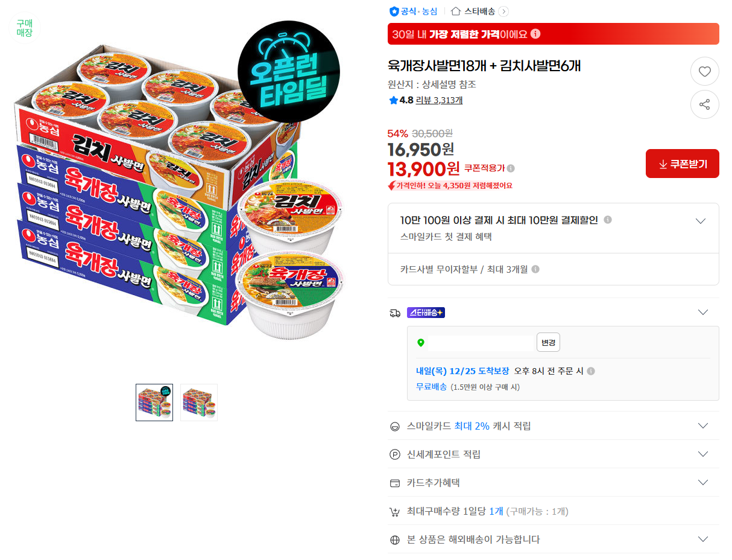Open the share icon below the heart
The image size is (732, 560).
point(704,104)
